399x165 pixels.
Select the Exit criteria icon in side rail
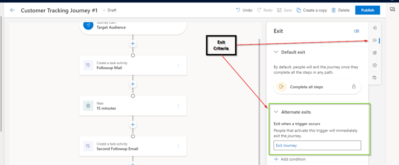click(x=374, y=40)
